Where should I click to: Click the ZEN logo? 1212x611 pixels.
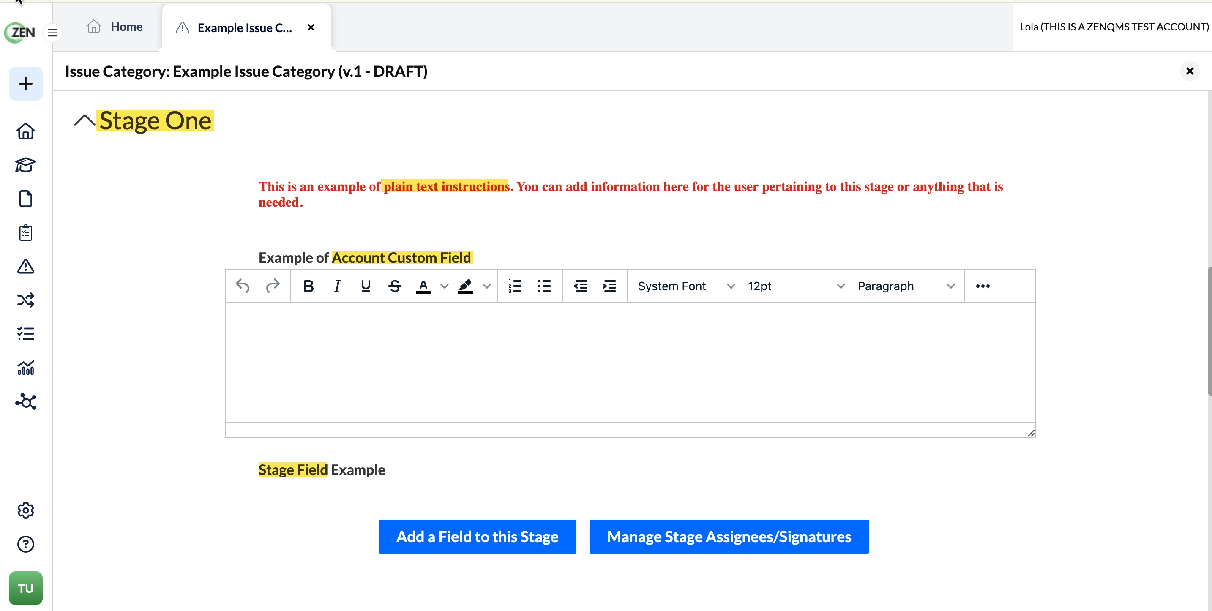(x=20, y=33)
